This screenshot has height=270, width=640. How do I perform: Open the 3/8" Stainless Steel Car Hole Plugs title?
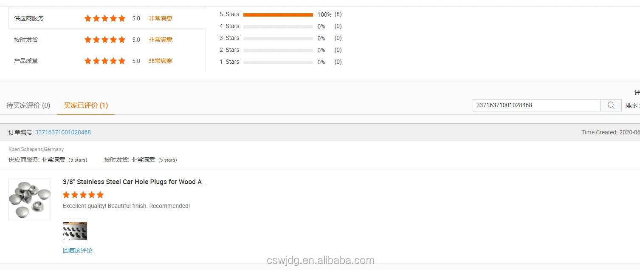click(134, 182)
